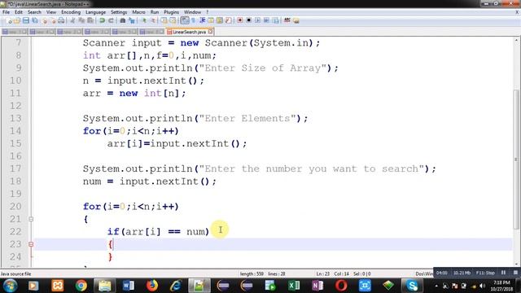Open the ? help menu

(x=207, y=12)
